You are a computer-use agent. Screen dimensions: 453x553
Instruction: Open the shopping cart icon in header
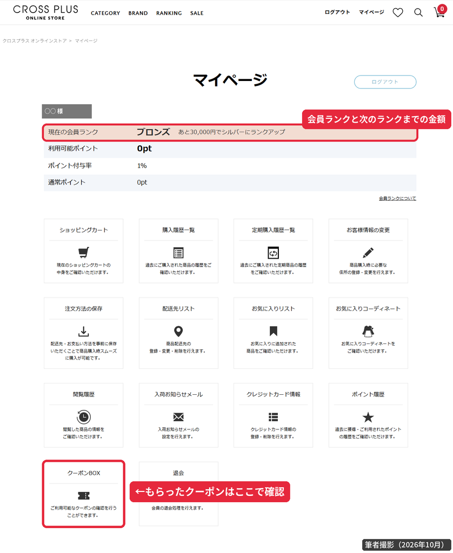click(x=439, y=13)
